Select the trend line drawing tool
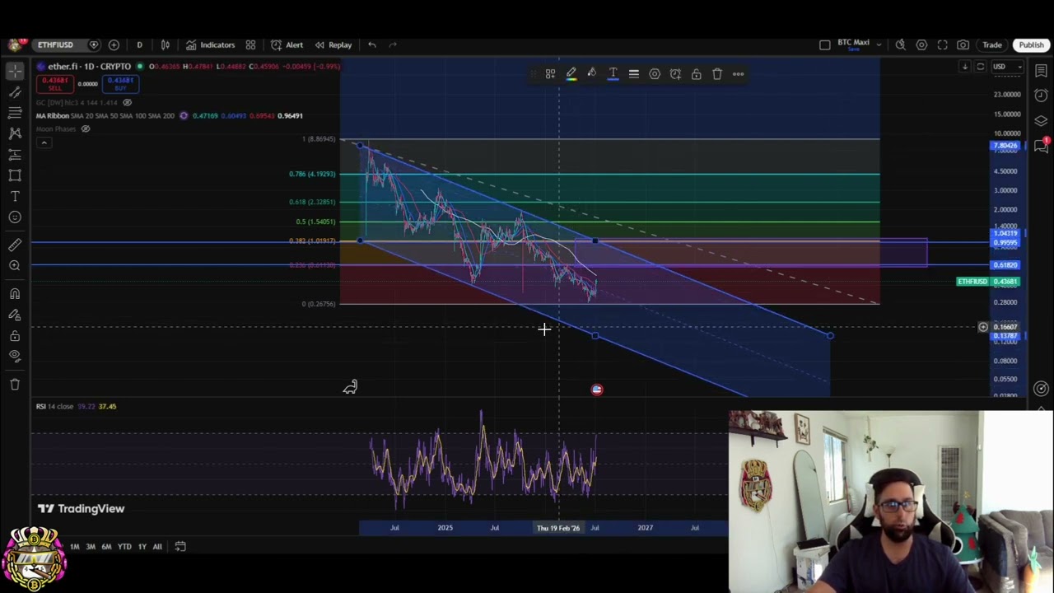 tap(15, 92)
